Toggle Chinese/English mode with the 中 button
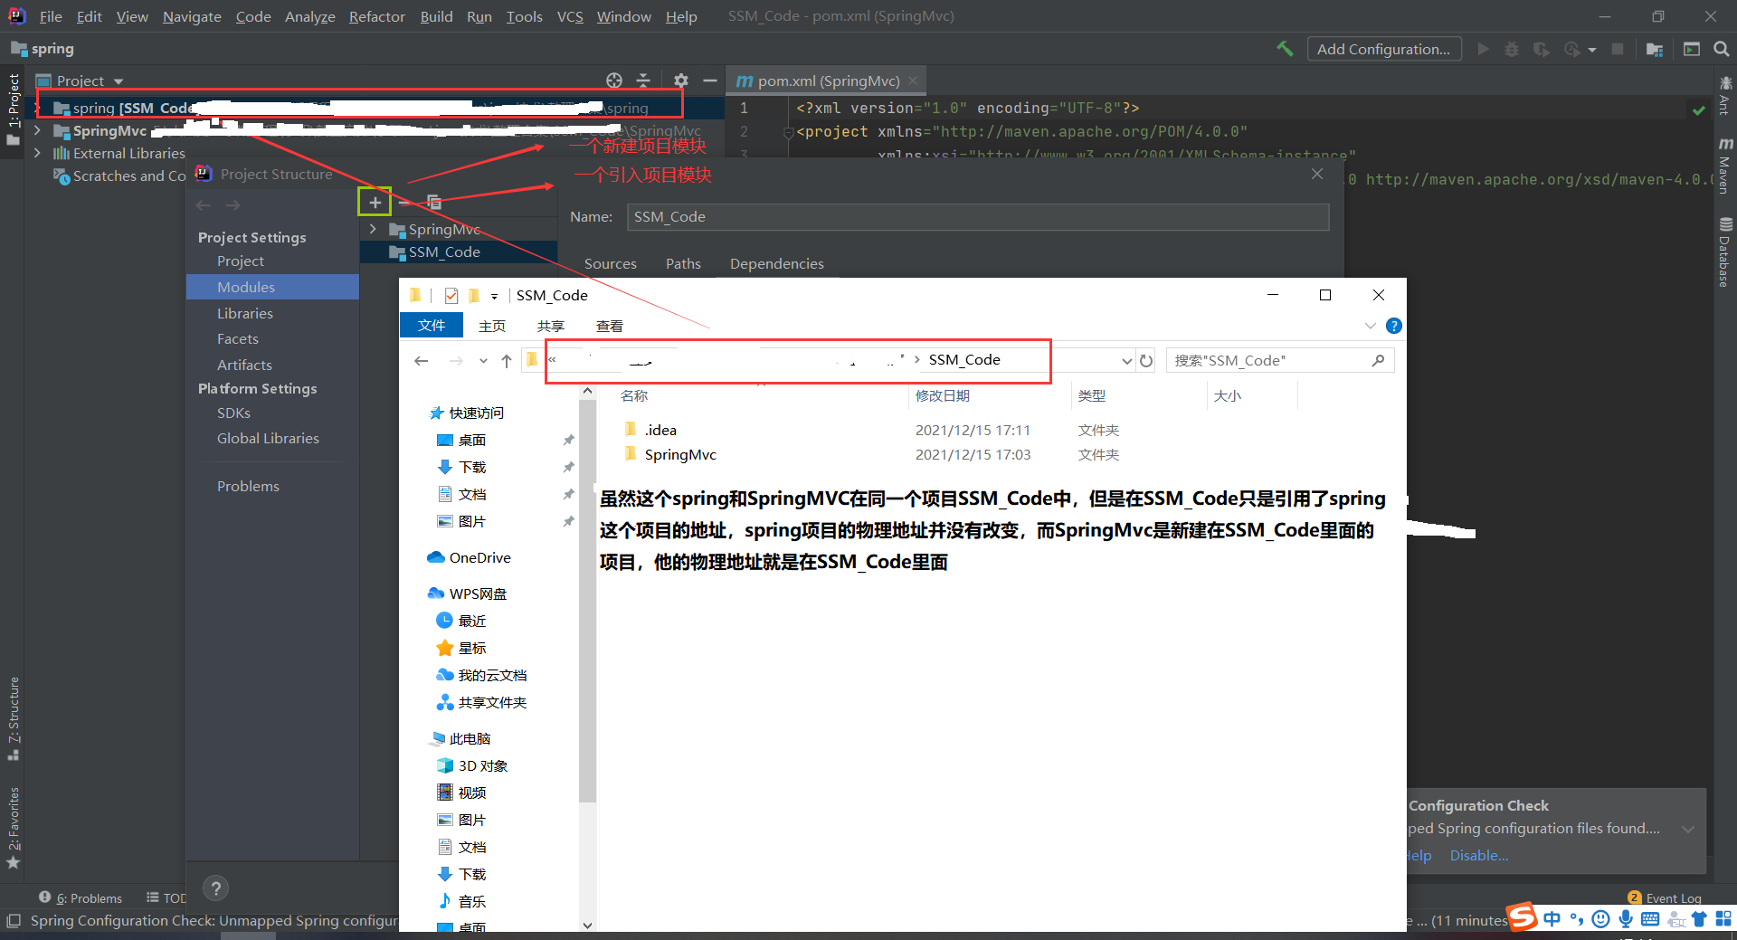The width and height of the screenshot is (1737, 940). 1552,919
